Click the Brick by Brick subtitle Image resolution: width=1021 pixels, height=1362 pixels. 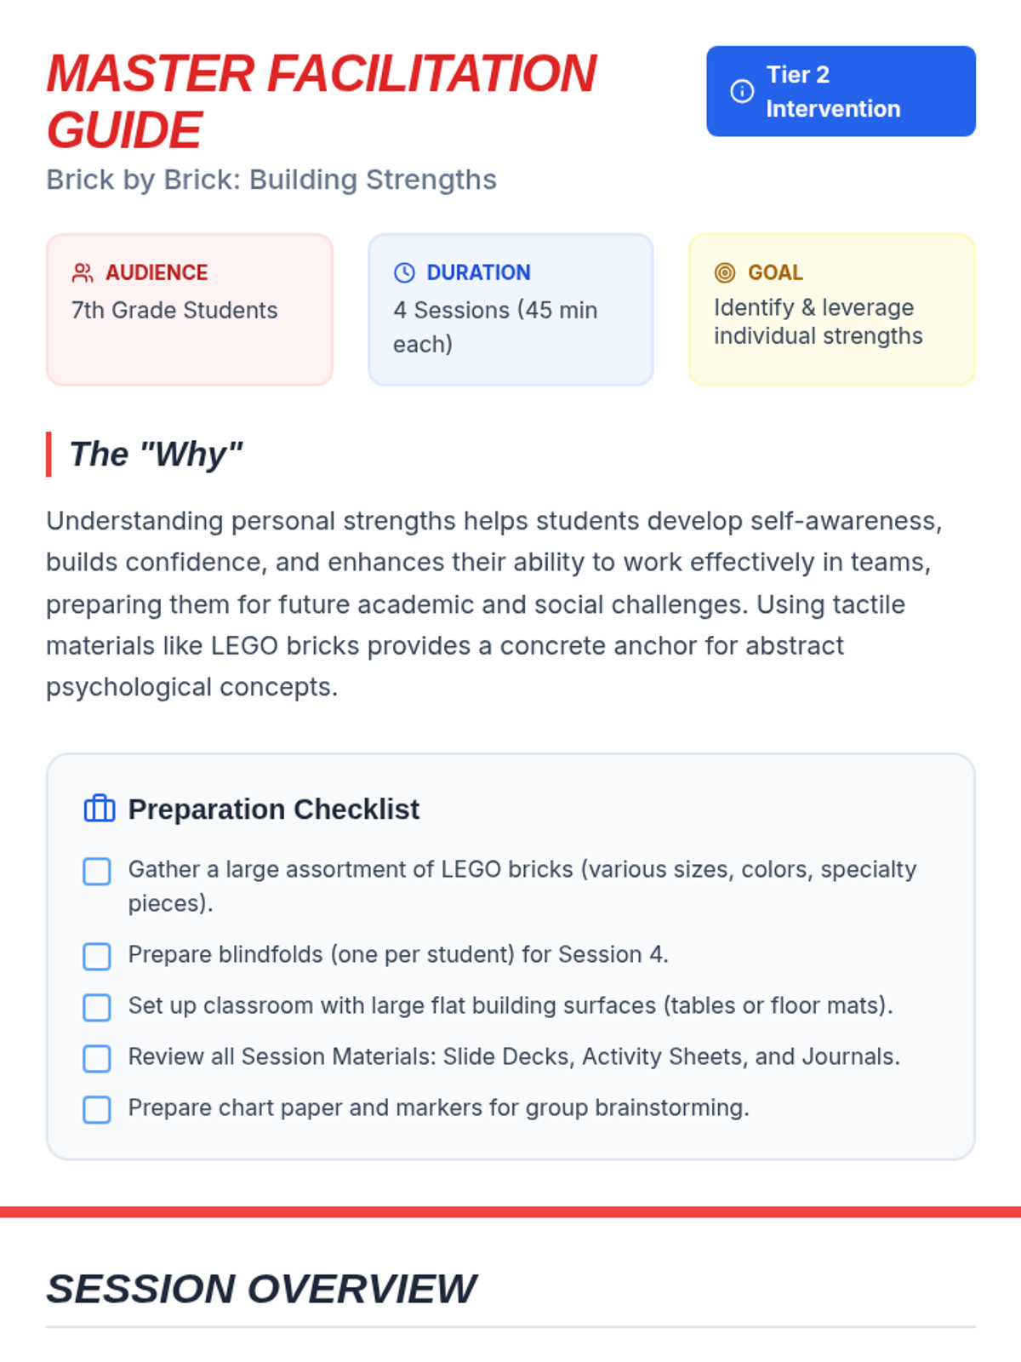pos(271,180)
